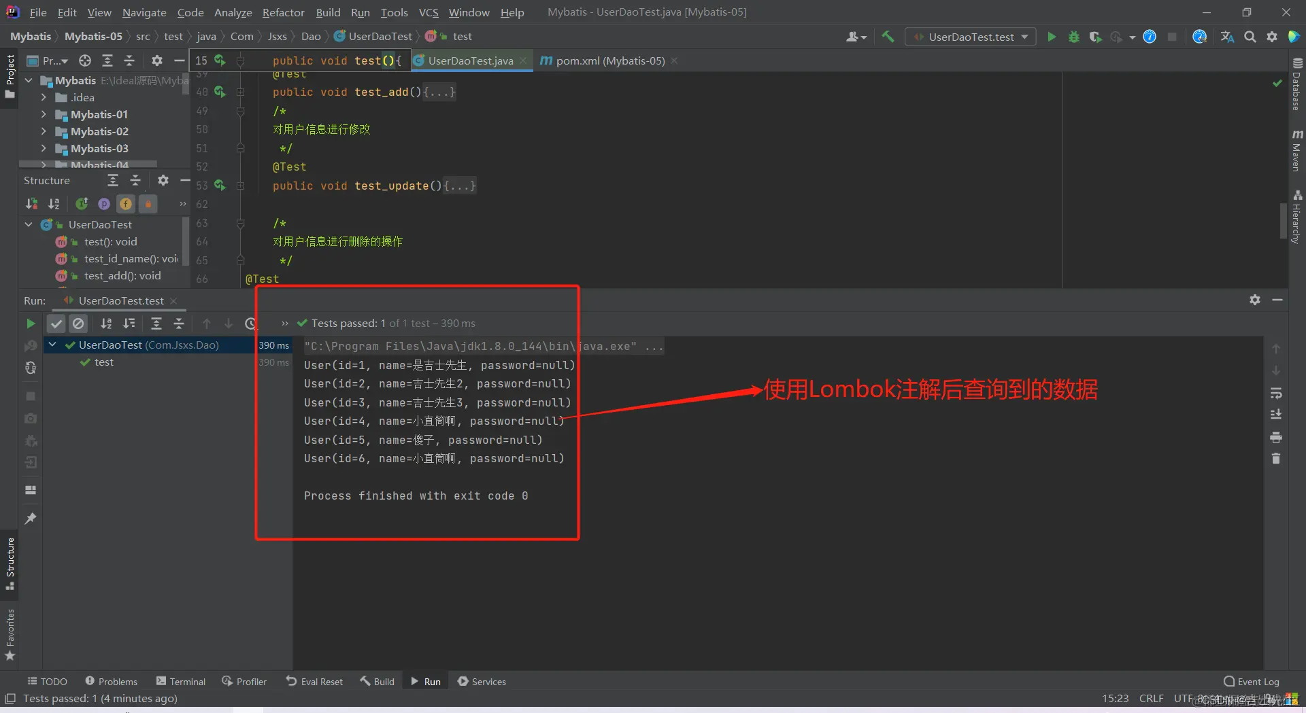1306x713 pixels.
Task: Click the print icon beside console output
Action: [x=1276, y=437]
